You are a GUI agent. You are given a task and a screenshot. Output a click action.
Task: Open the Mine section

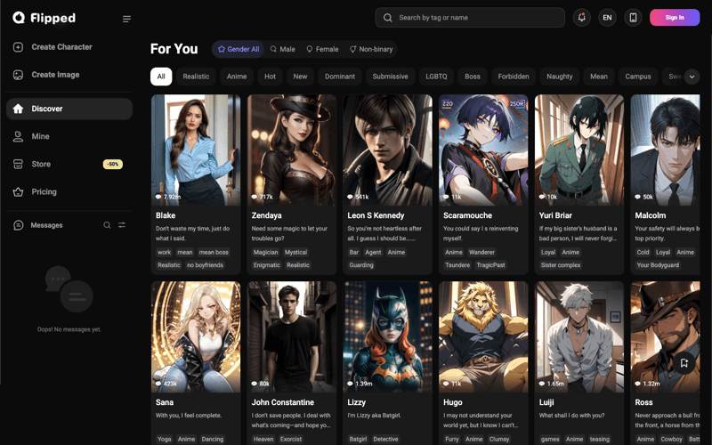point(69,136)
